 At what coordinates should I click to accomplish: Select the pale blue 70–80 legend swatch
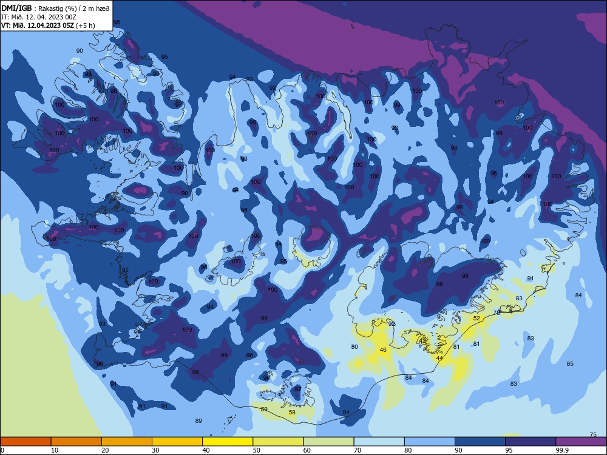pos(379,442)
